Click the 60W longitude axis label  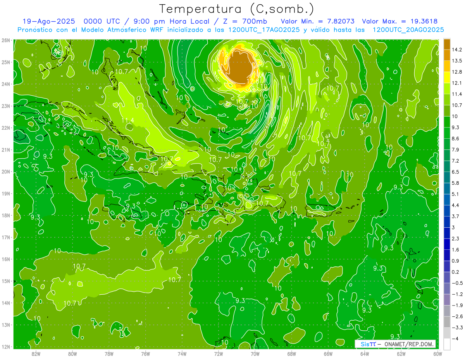(x=438, y=354)
